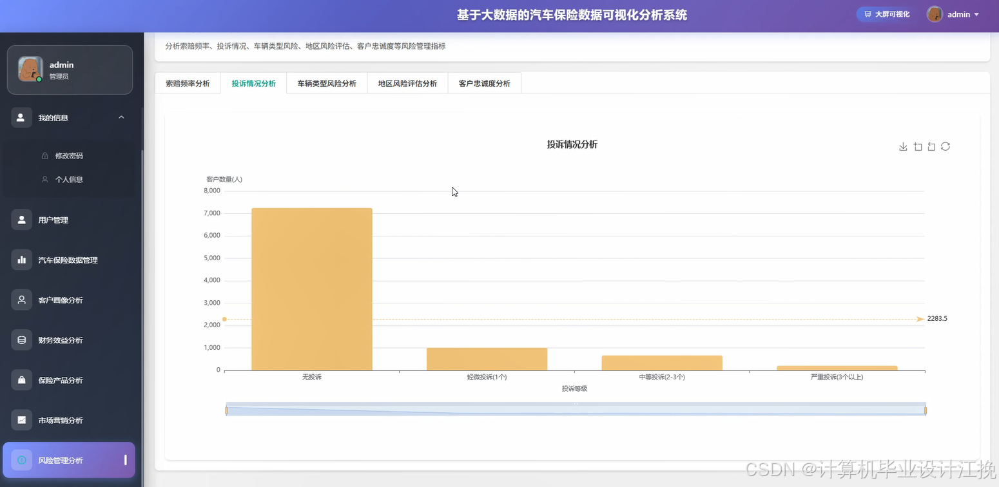The height and width of the screenshot is (487, 999).
Task: Click the 无投诉 x-axis category label
Action: pyautogui.click(x=312, y=377)
